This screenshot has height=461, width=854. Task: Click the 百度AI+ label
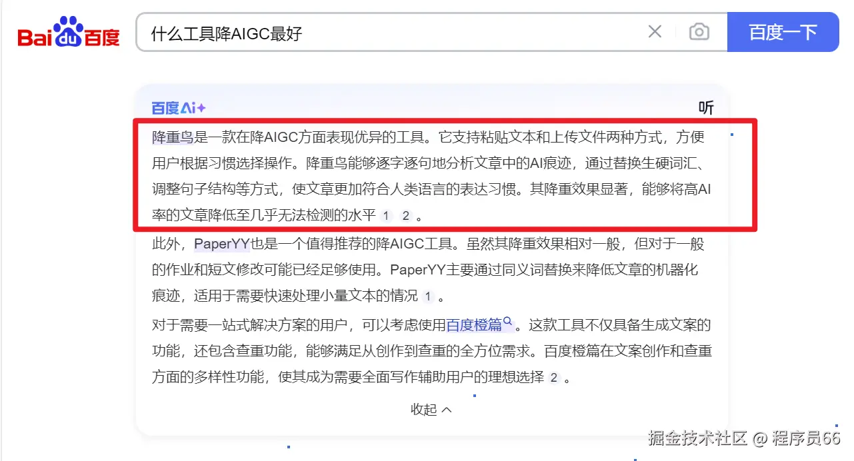(x=179, y=108)
